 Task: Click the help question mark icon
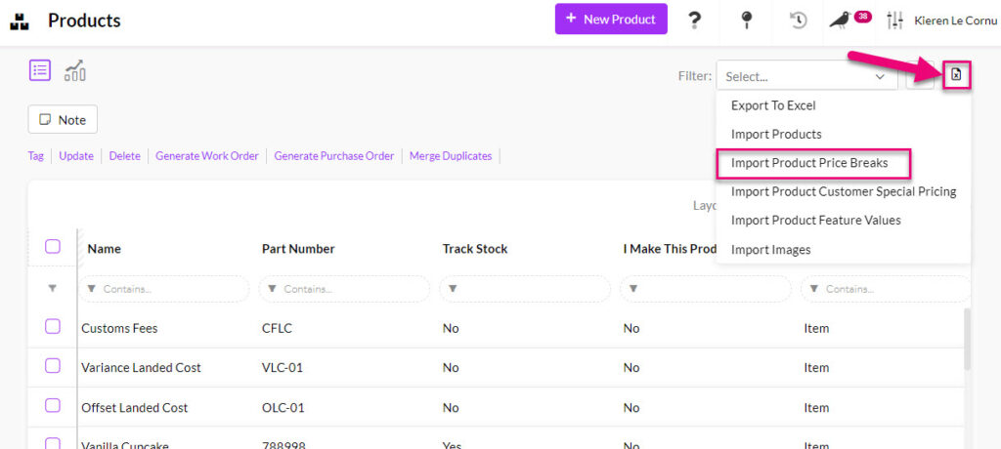pos(695,20)
